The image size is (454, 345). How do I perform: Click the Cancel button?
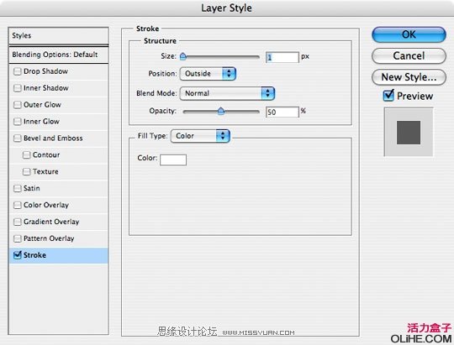[409, 55]
